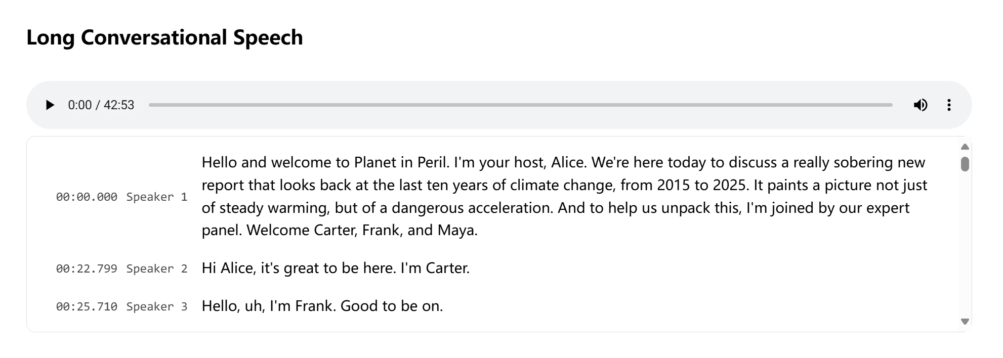Click the 00:25.710 timestamp
This screenshot has width=1003, height=358.
tap(87, 306)
